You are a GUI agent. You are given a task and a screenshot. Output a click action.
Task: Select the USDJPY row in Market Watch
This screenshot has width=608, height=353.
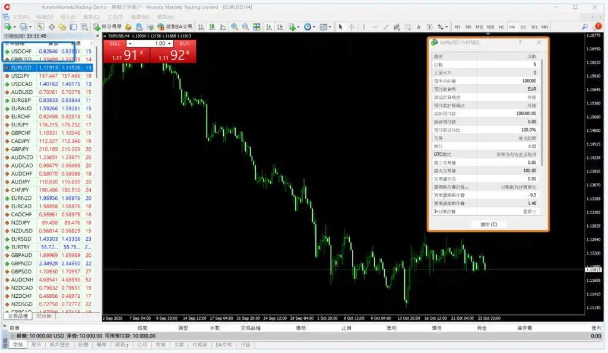48,75
